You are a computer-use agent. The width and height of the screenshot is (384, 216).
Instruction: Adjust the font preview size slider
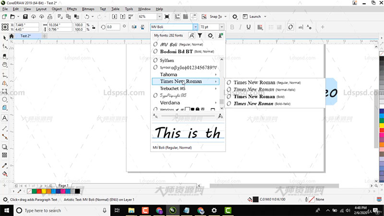[176, 116]
